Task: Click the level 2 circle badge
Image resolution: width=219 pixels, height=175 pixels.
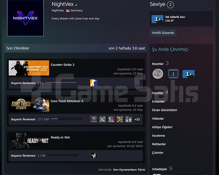Action: click(170, 5)
